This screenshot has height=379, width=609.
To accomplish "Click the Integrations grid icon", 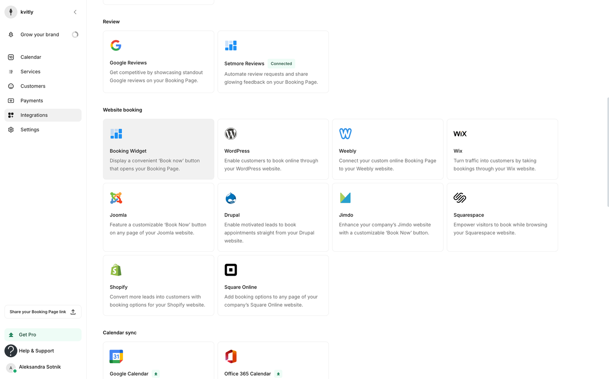I will point(11,115).
